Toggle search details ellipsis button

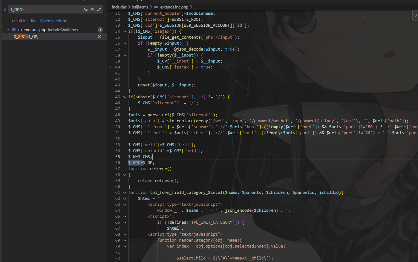pos(100,16)
